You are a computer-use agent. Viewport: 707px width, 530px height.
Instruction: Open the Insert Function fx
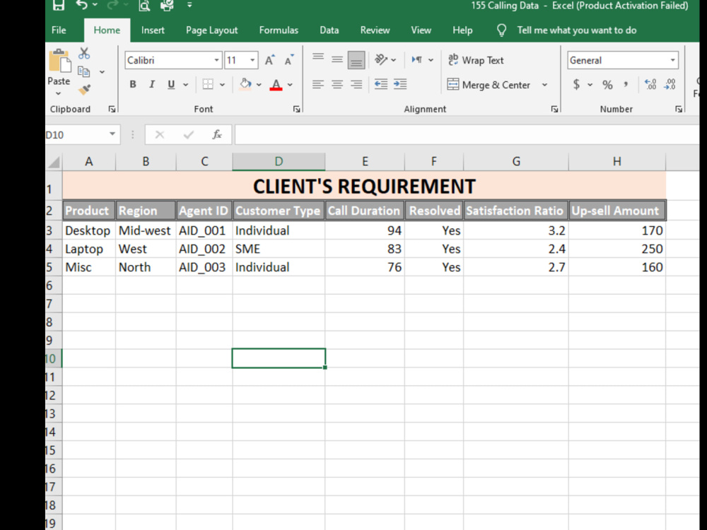coord(217,134)
